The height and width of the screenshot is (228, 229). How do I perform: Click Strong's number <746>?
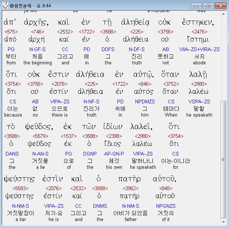tap(38, 32)
